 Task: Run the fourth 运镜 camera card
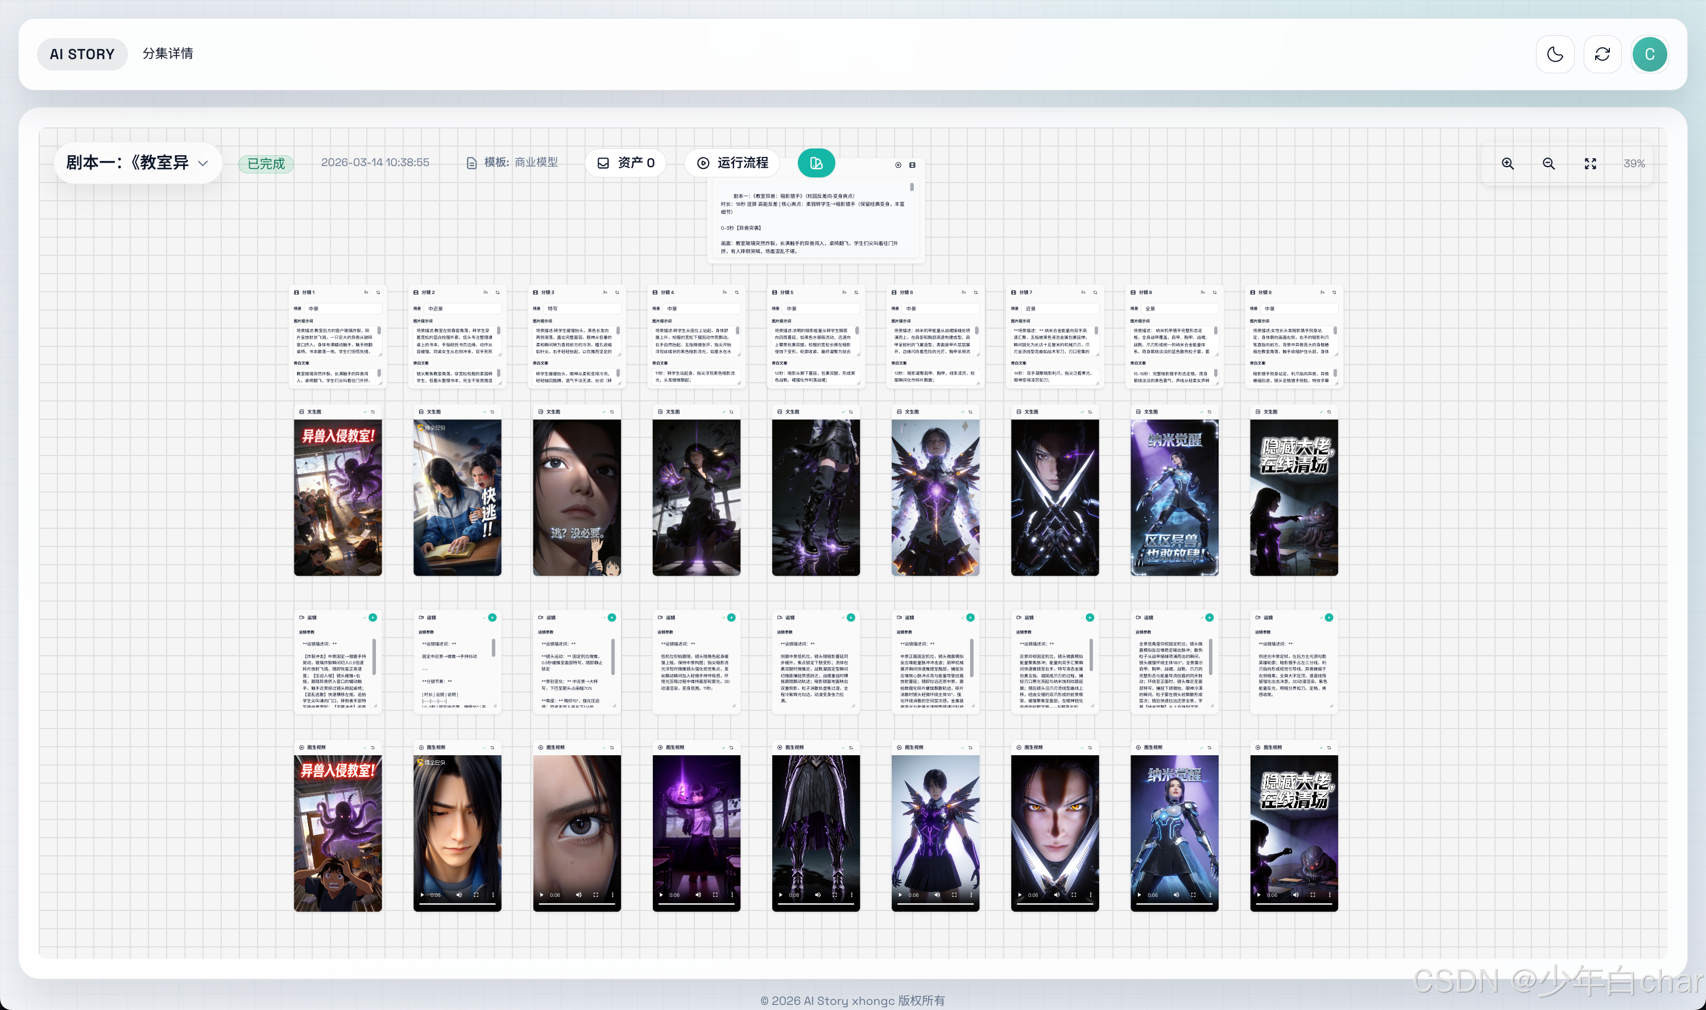point(731,618)
